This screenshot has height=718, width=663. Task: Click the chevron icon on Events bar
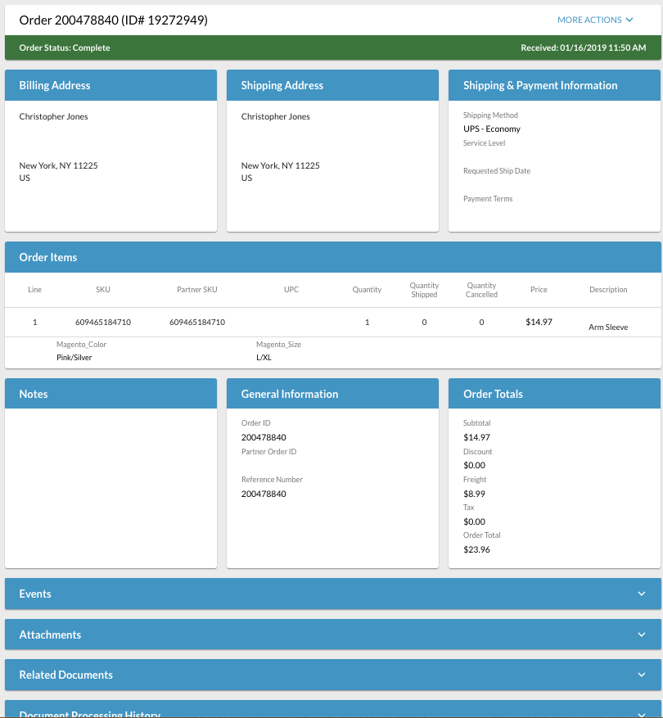point(642,594)
